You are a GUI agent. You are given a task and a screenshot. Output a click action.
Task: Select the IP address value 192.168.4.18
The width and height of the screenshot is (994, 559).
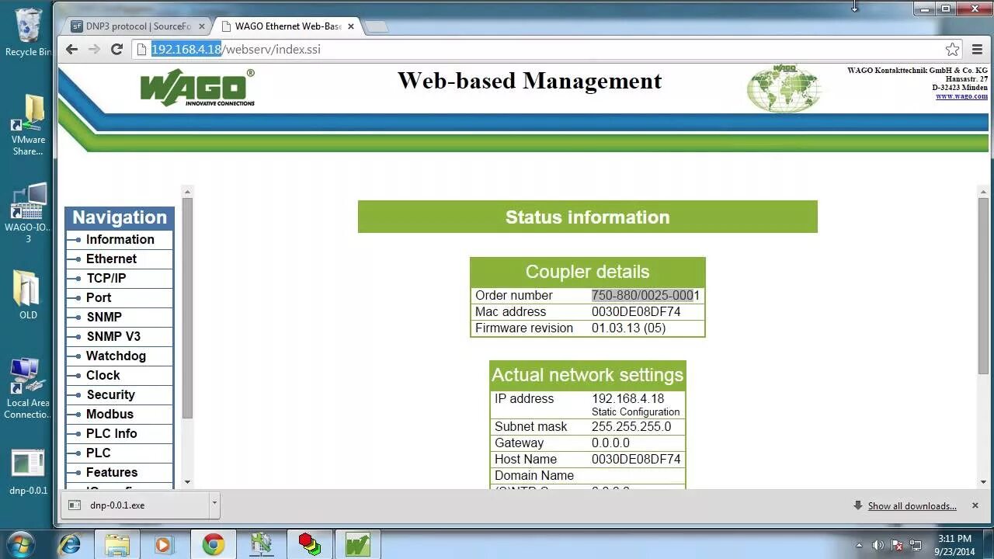click(627, 398)
